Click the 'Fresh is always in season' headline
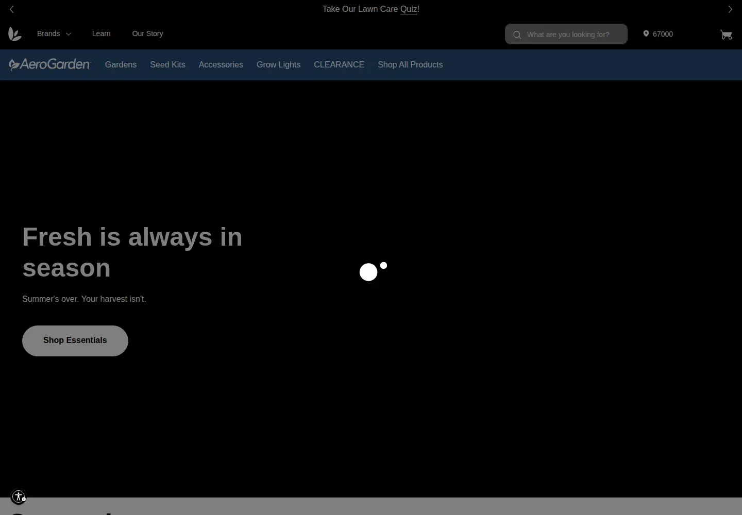Viewport: 742px width, 515px height. click(132, 252)
